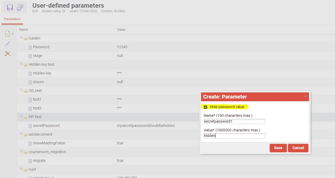Select the create new parameter icon
Image resolution: width=335 pixels, height=178 pixels.
tap(7, 33)
